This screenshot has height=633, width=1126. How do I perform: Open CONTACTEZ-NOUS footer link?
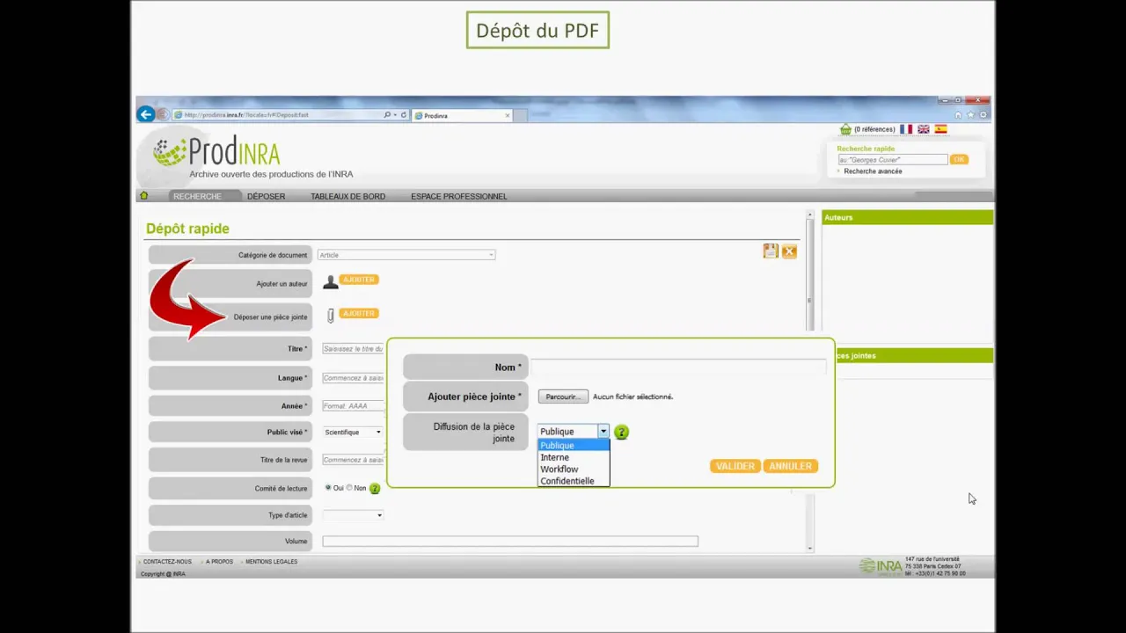click(167, 562)
